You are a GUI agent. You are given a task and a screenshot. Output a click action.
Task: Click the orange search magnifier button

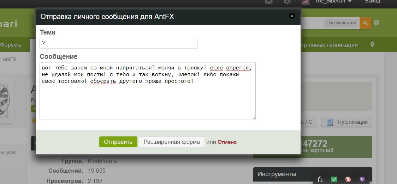coord(365,23)
